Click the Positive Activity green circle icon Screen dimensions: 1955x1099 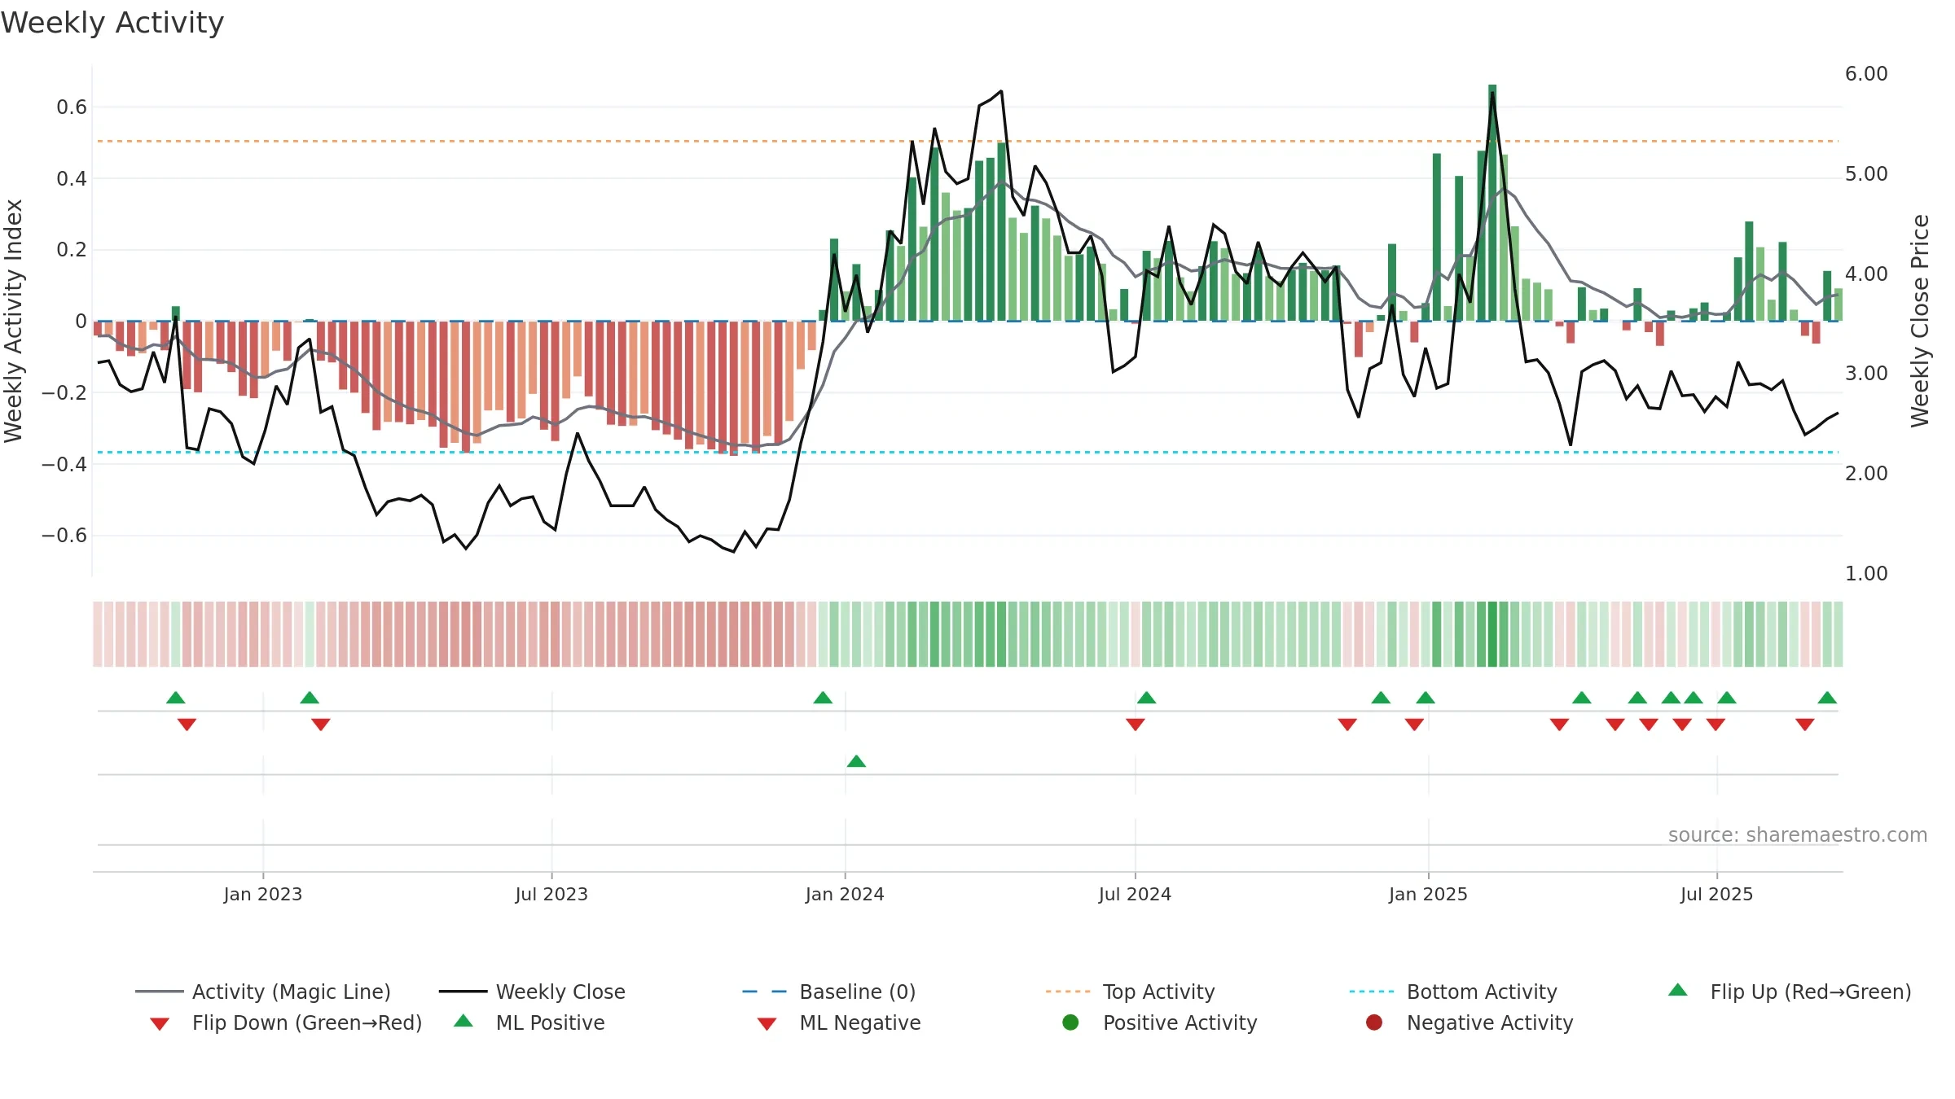click(x=1071, y=1022)
